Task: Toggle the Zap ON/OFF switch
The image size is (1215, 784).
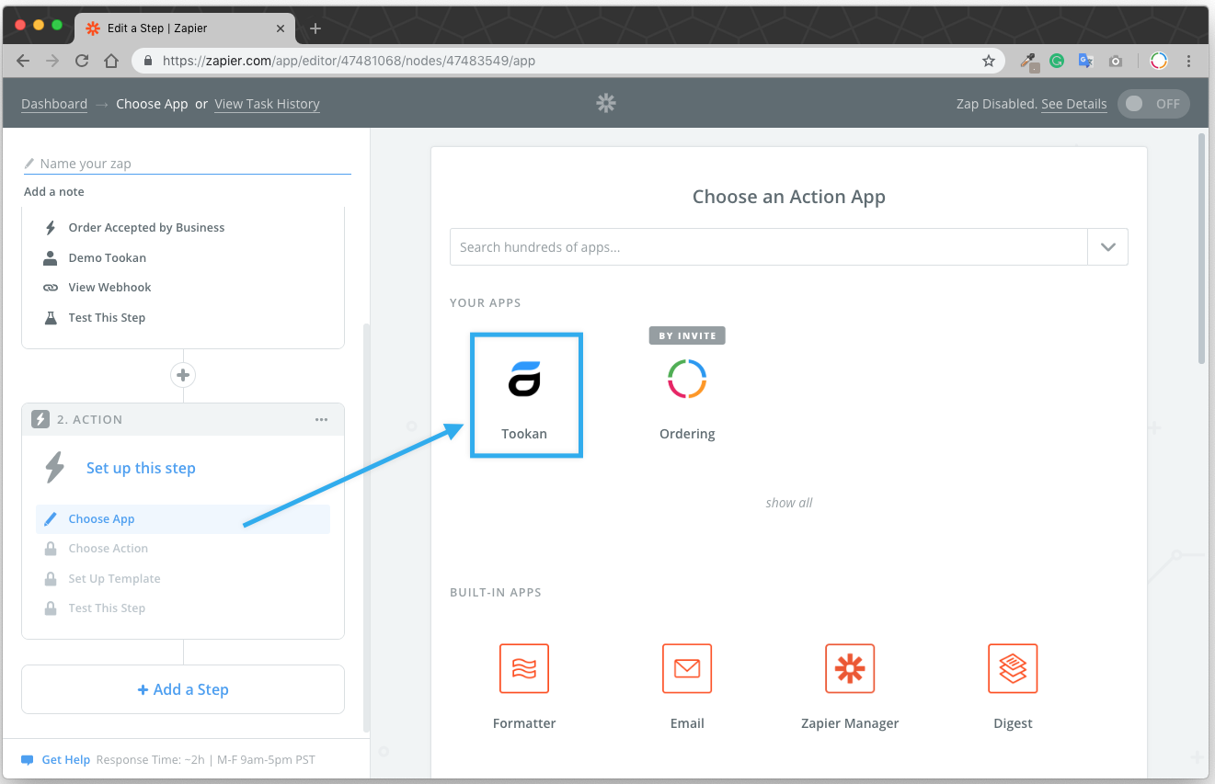Action: click(1153, 104)
